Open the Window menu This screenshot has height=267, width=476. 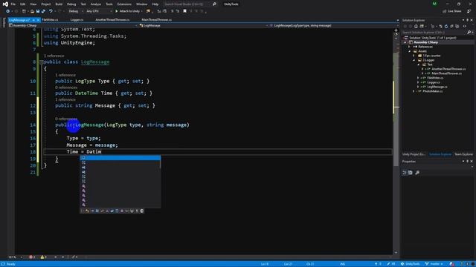141,4
